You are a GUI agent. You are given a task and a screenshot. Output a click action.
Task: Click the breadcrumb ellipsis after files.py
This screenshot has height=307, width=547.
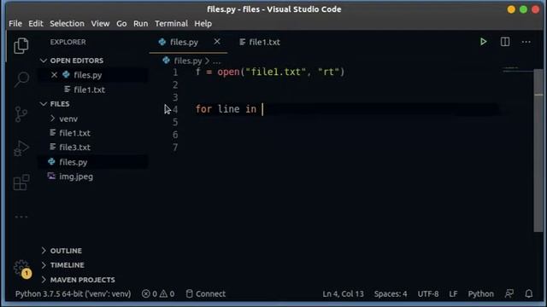point(216,61)
